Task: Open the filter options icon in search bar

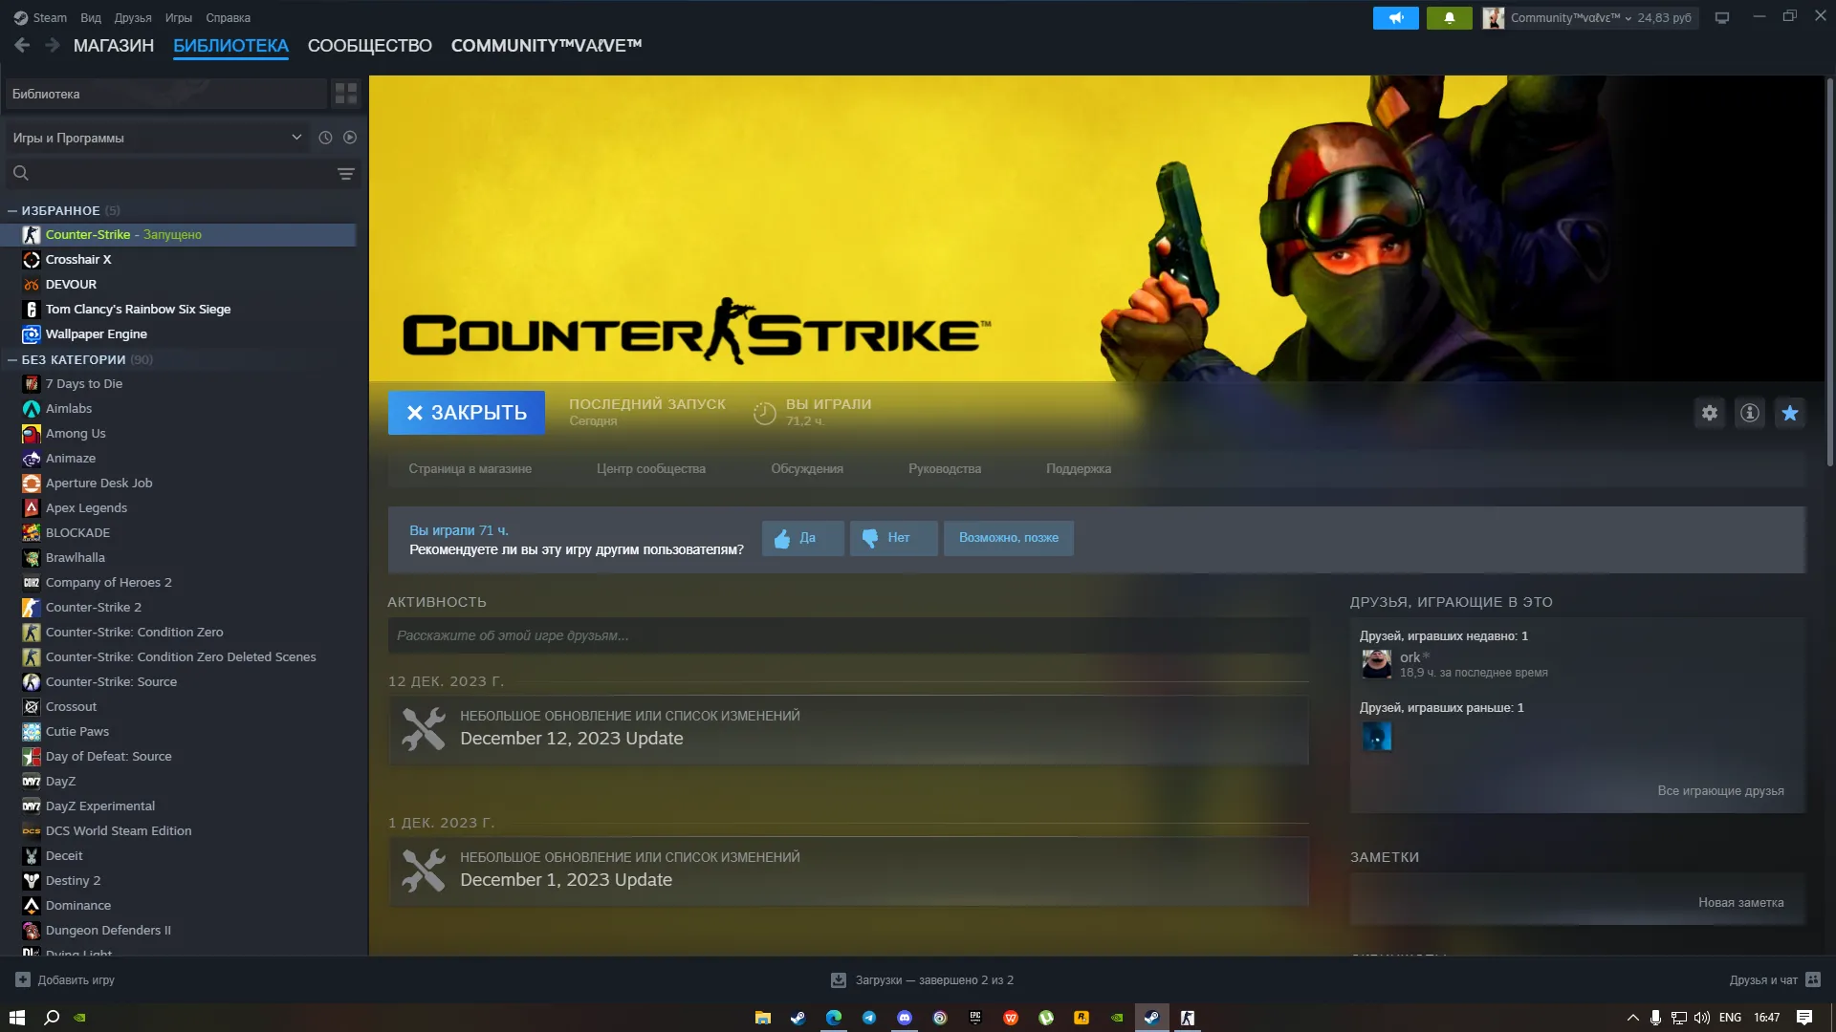Action: pos(345,174)
